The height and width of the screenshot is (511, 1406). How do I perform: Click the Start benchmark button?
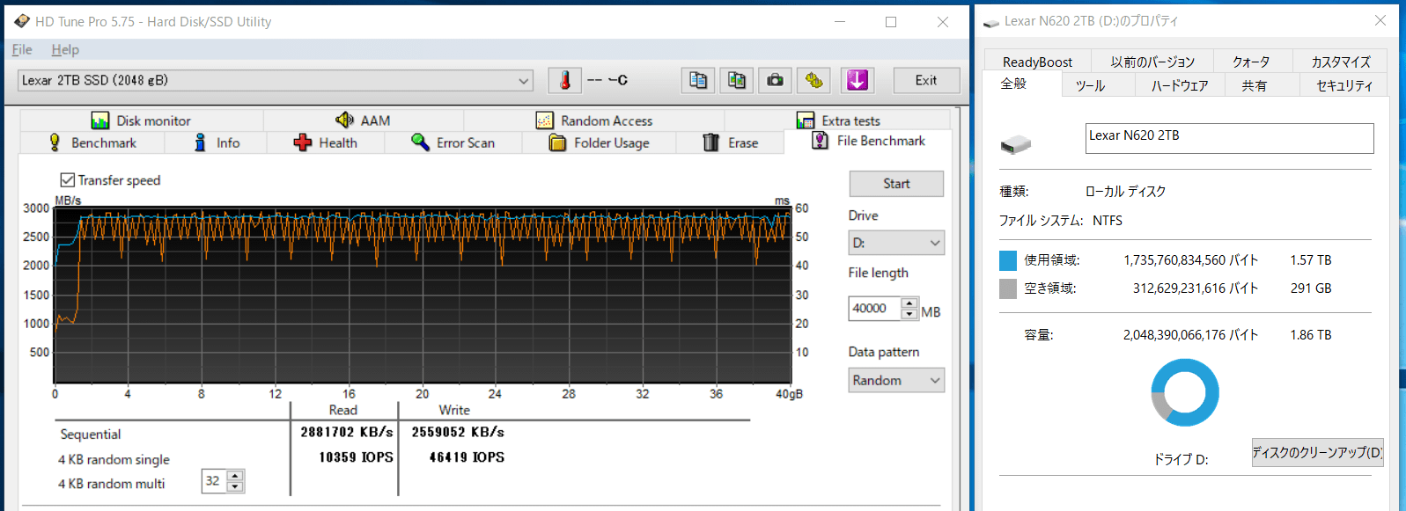[x=896, y=184]
